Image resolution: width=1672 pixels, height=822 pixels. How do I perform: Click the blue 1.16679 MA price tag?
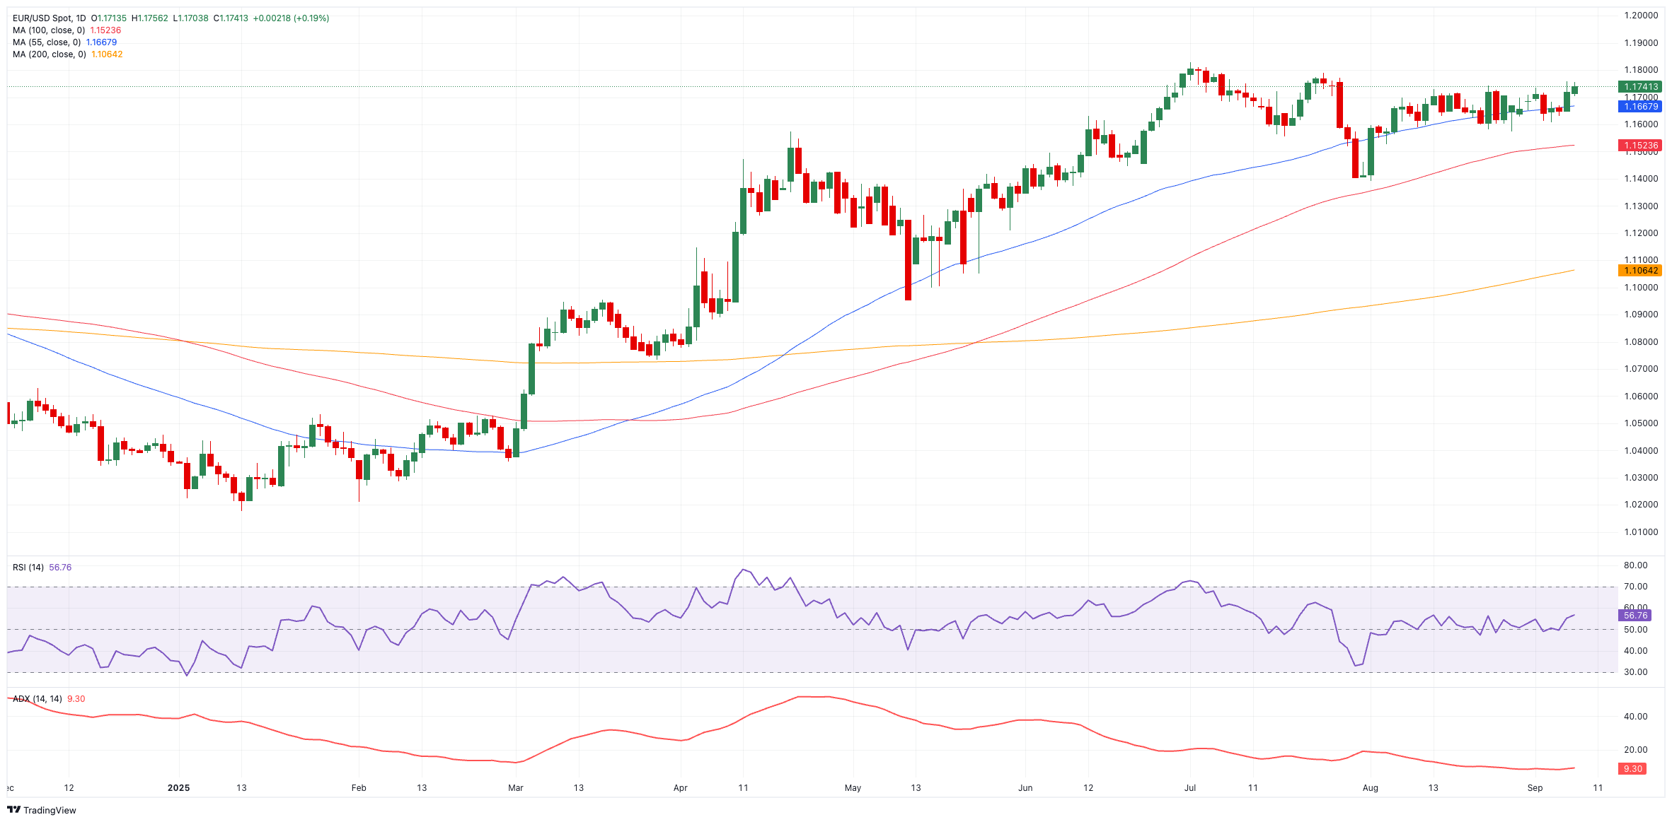tap(1640, 107)
